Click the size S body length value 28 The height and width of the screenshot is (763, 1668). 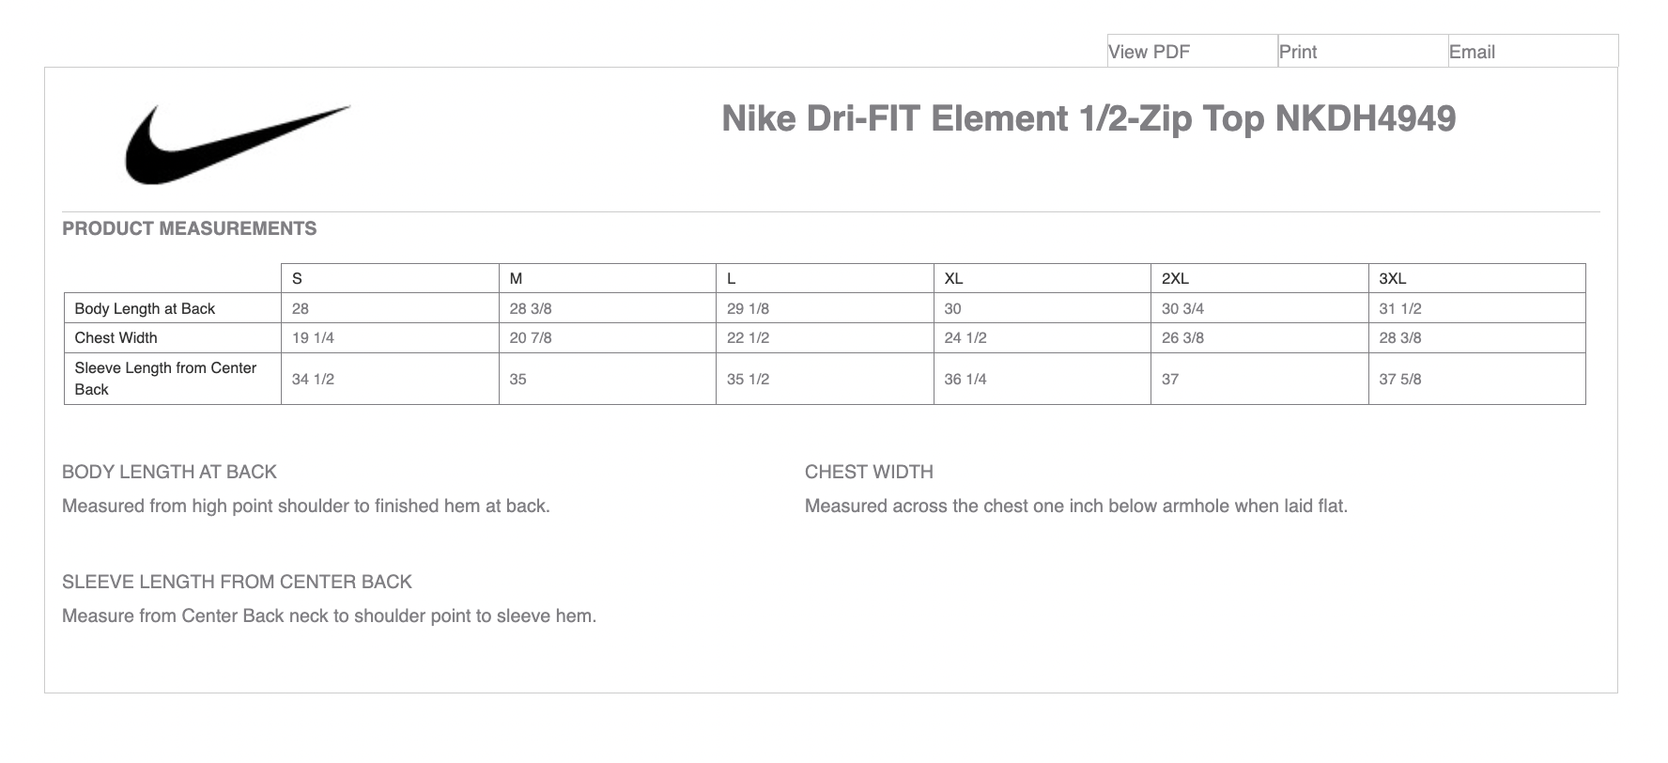click(x=301, y=308)
